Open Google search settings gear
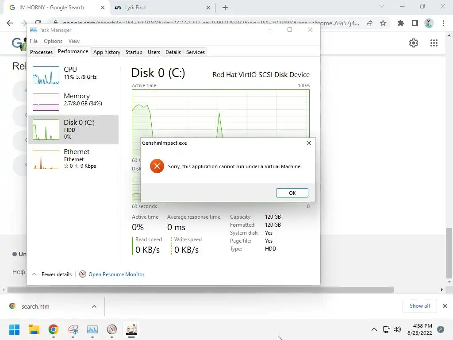453x340 pixels. pyautogui.click(x=414, y=43)
